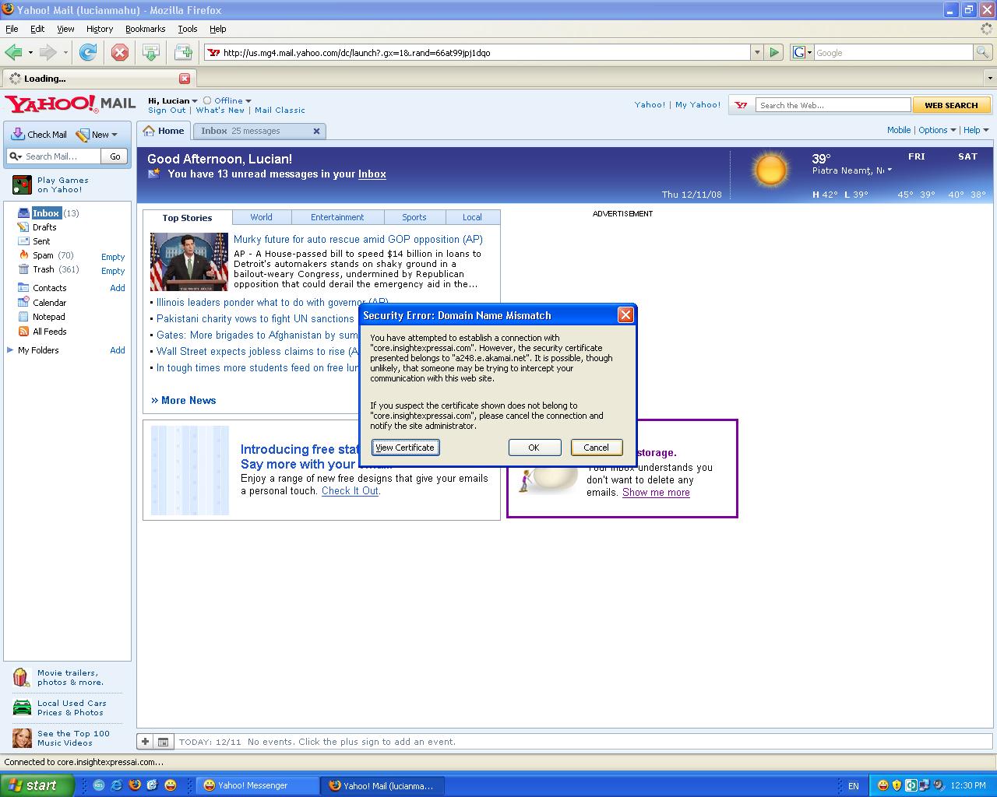Click View Certificate button in dialog
This screenshot has height=797, width=997.
pos(405,448)
